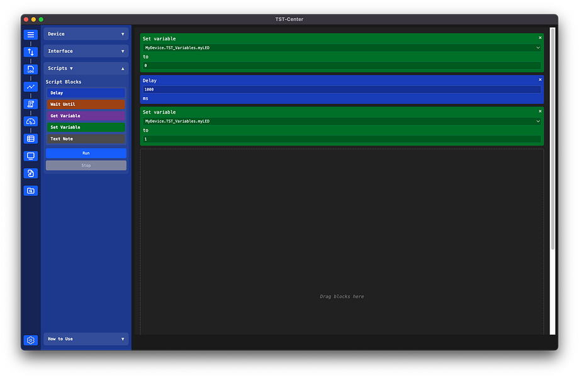The image size is (579, 378).
Task: Maximize the window with green button
Action: (41, 19)
